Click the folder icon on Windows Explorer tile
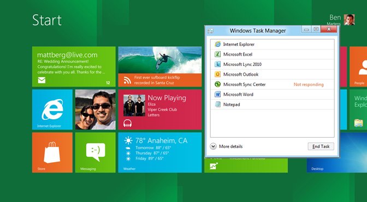Viewport: 367px width, 202px height. pyautogui.click(x=358, y=123)
